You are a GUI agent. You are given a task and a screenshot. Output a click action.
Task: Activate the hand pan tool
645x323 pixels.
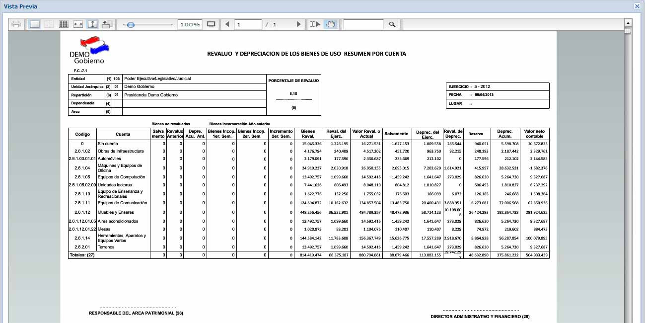coord(330,24)
